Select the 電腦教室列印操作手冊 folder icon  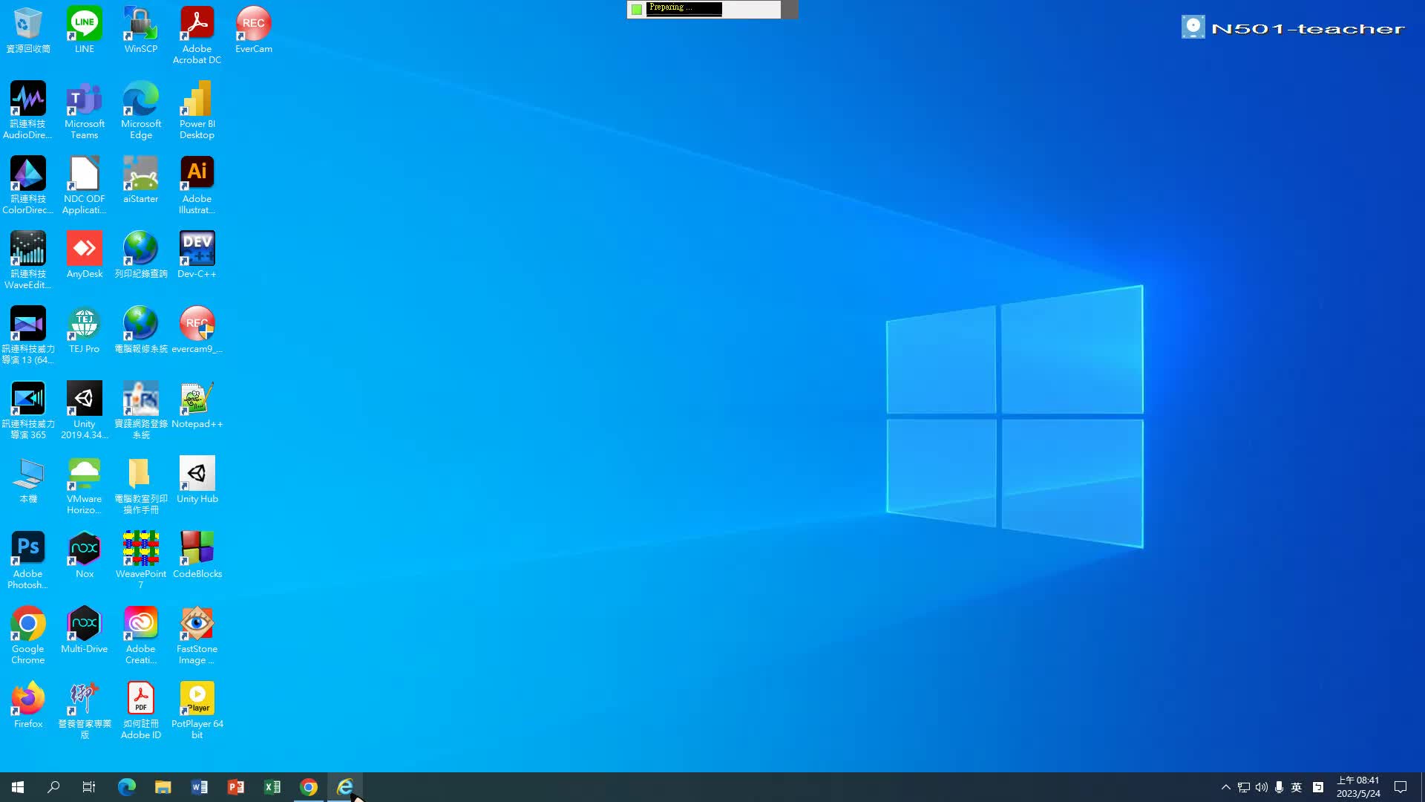click(x=141, y=486)
